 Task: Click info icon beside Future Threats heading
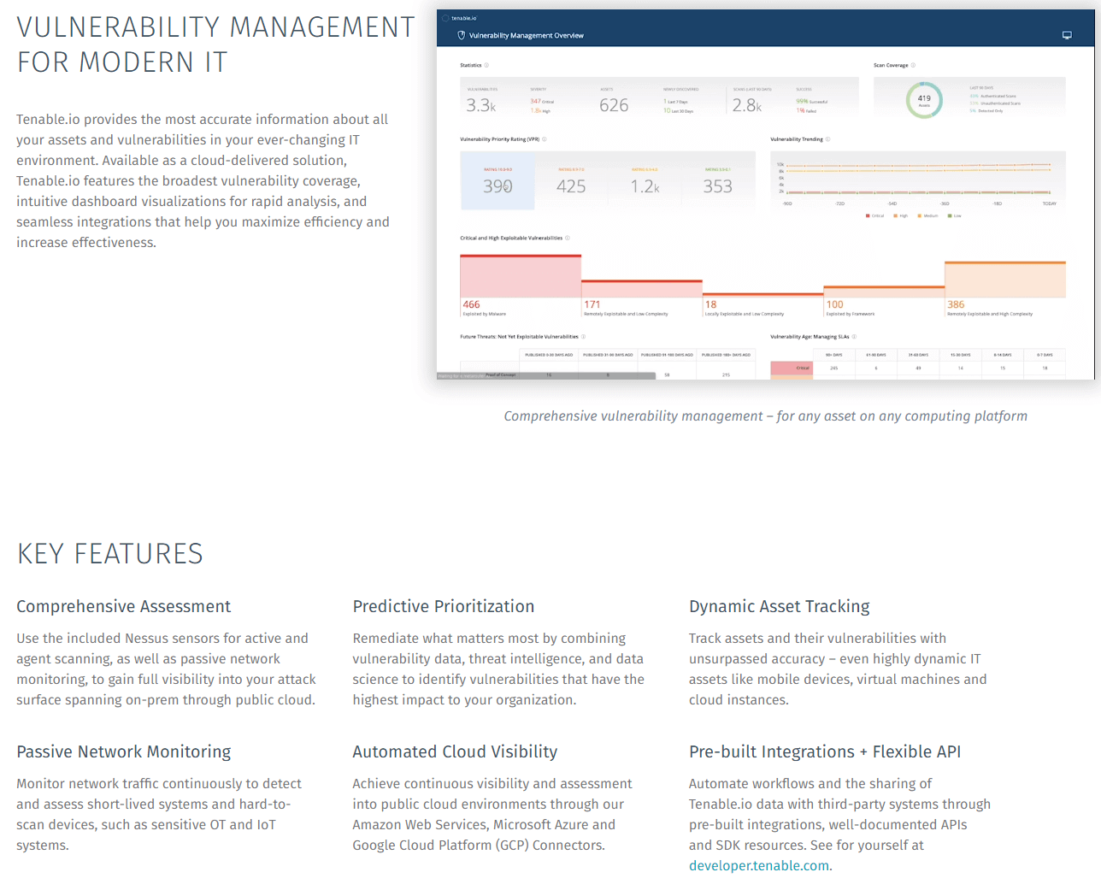click(583, 337)
